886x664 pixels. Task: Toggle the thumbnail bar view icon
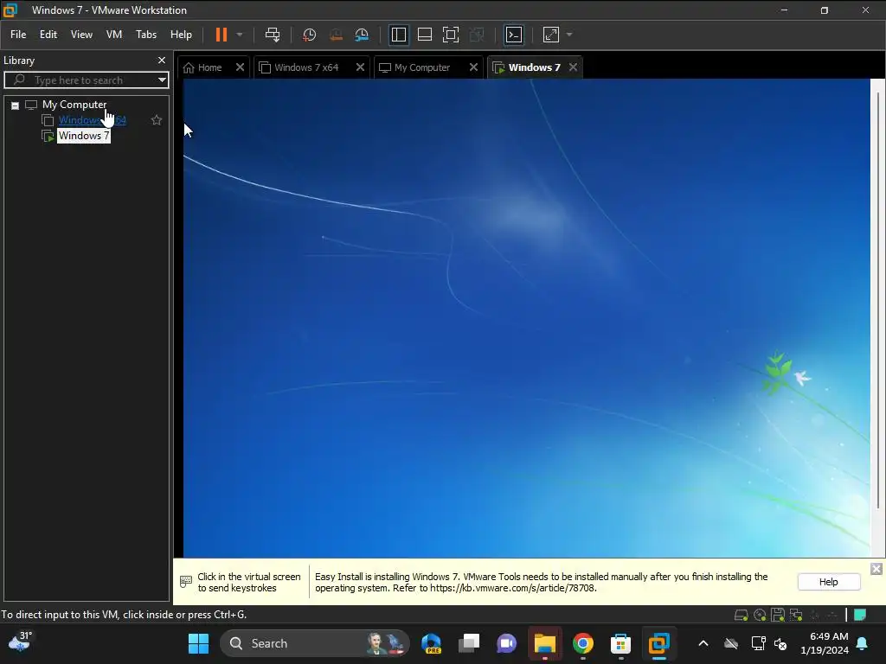(x=424, y=35)
